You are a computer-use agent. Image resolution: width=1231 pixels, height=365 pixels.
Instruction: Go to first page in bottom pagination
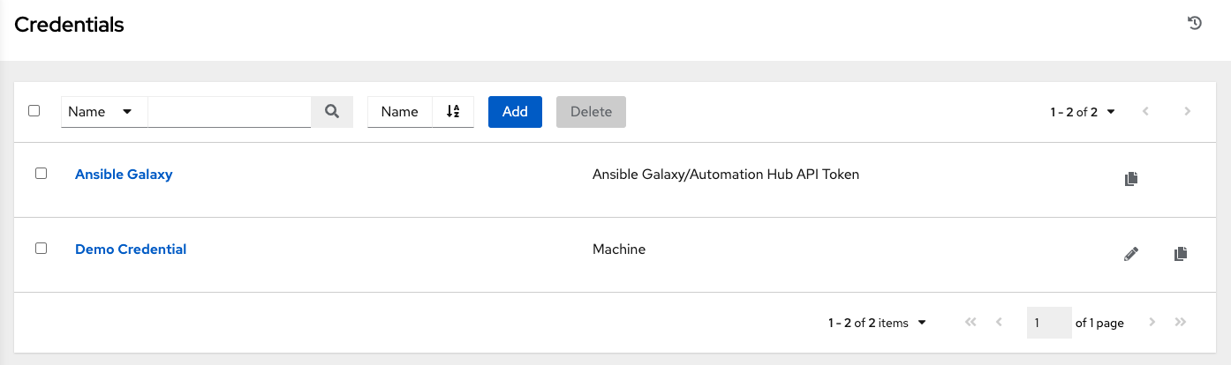[x=970, y=323]
